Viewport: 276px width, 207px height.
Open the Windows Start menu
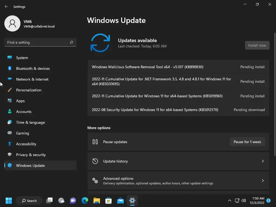(x=9, y=201)
